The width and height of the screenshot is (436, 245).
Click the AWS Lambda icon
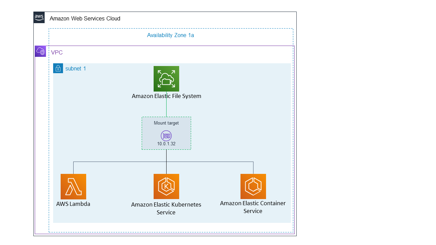(x=73, y=186)
